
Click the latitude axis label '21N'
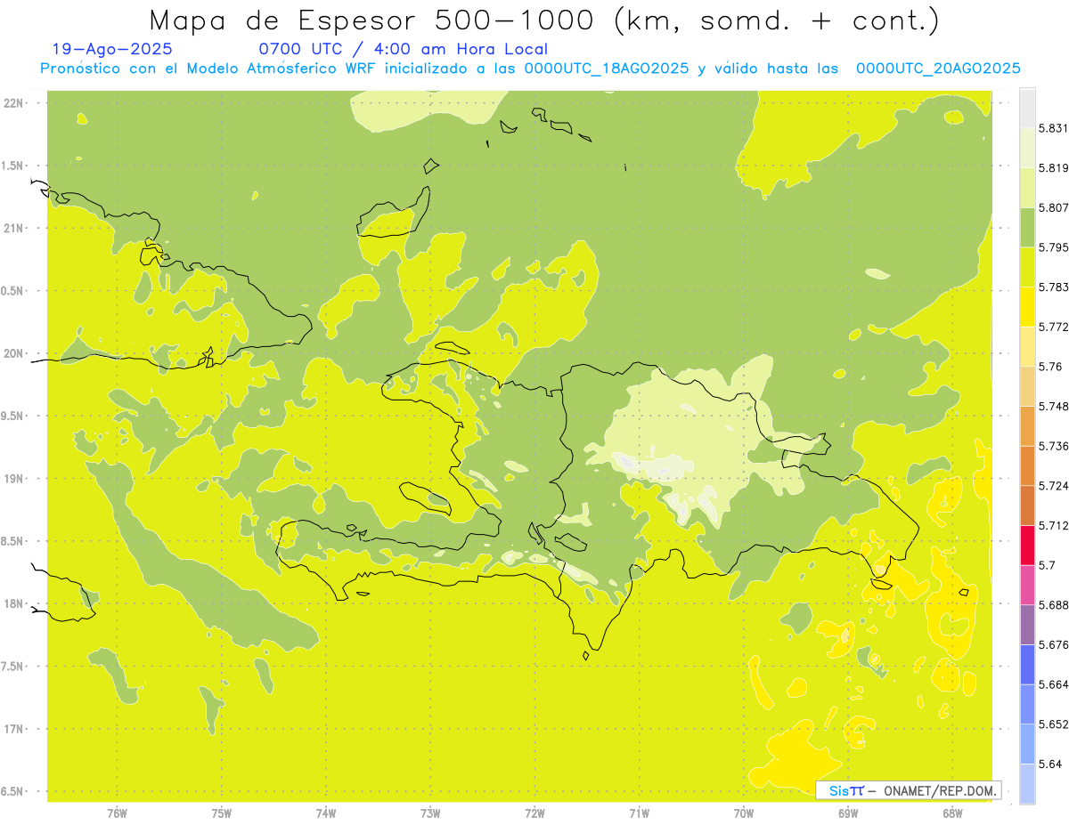coord(13,229)
